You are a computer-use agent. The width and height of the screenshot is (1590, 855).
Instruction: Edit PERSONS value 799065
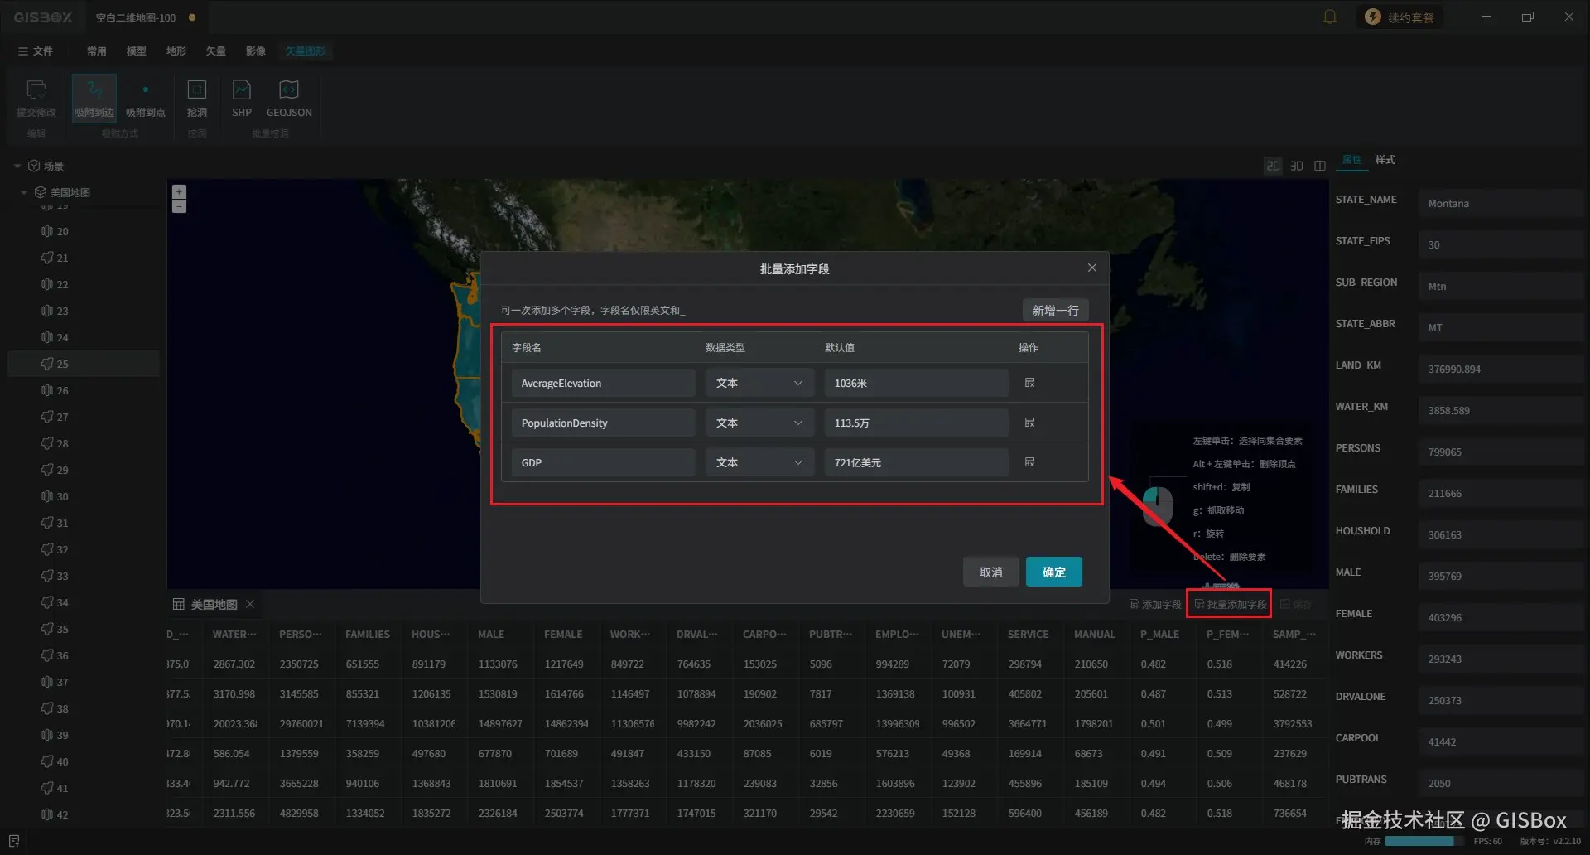[x=1500, y=452]
